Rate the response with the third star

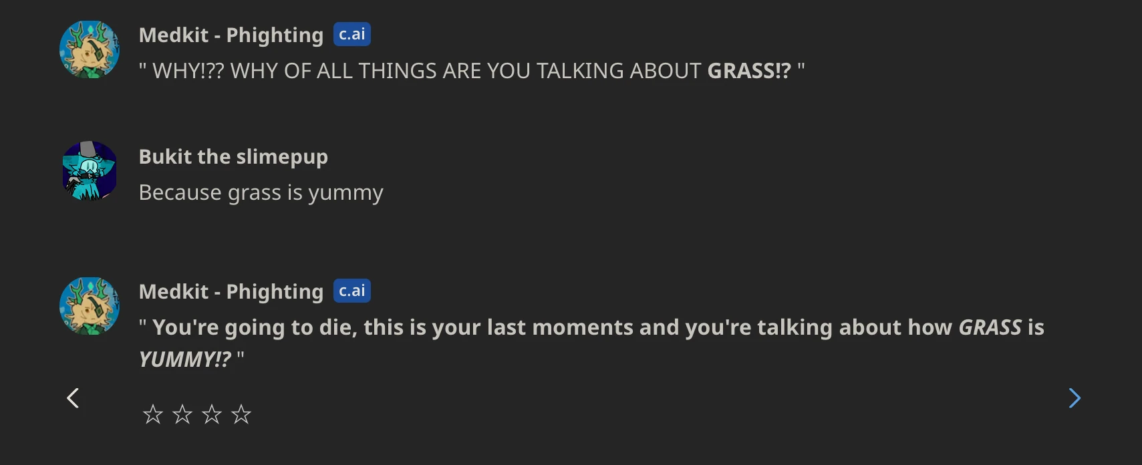point(212,414)
